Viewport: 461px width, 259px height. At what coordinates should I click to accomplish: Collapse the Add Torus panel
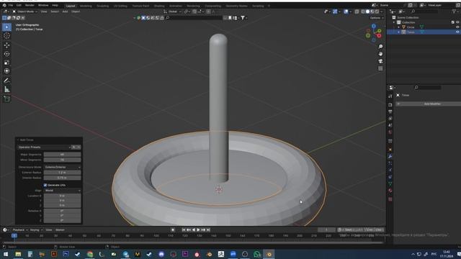coord(18,140)
